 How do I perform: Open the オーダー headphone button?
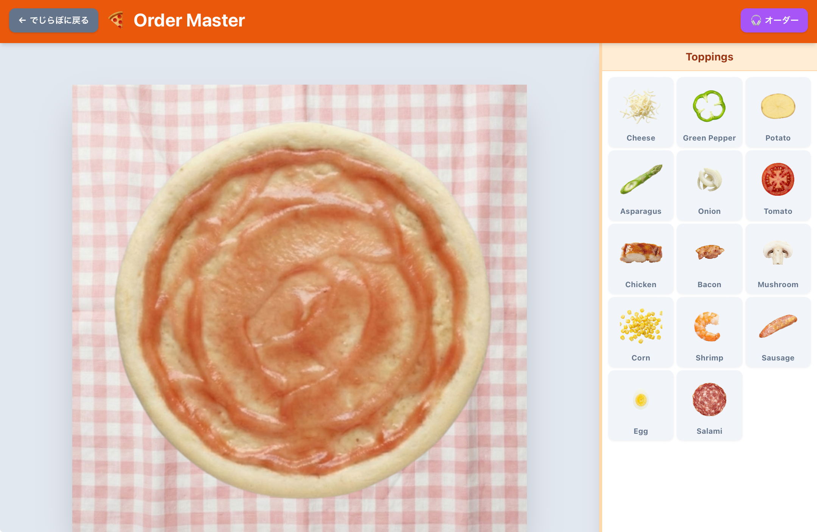tap(774, 20)
